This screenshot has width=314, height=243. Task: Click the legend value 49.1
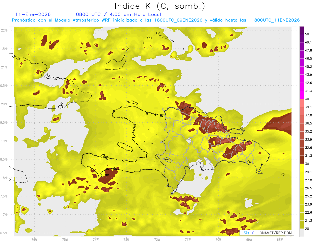coord(309,42)
